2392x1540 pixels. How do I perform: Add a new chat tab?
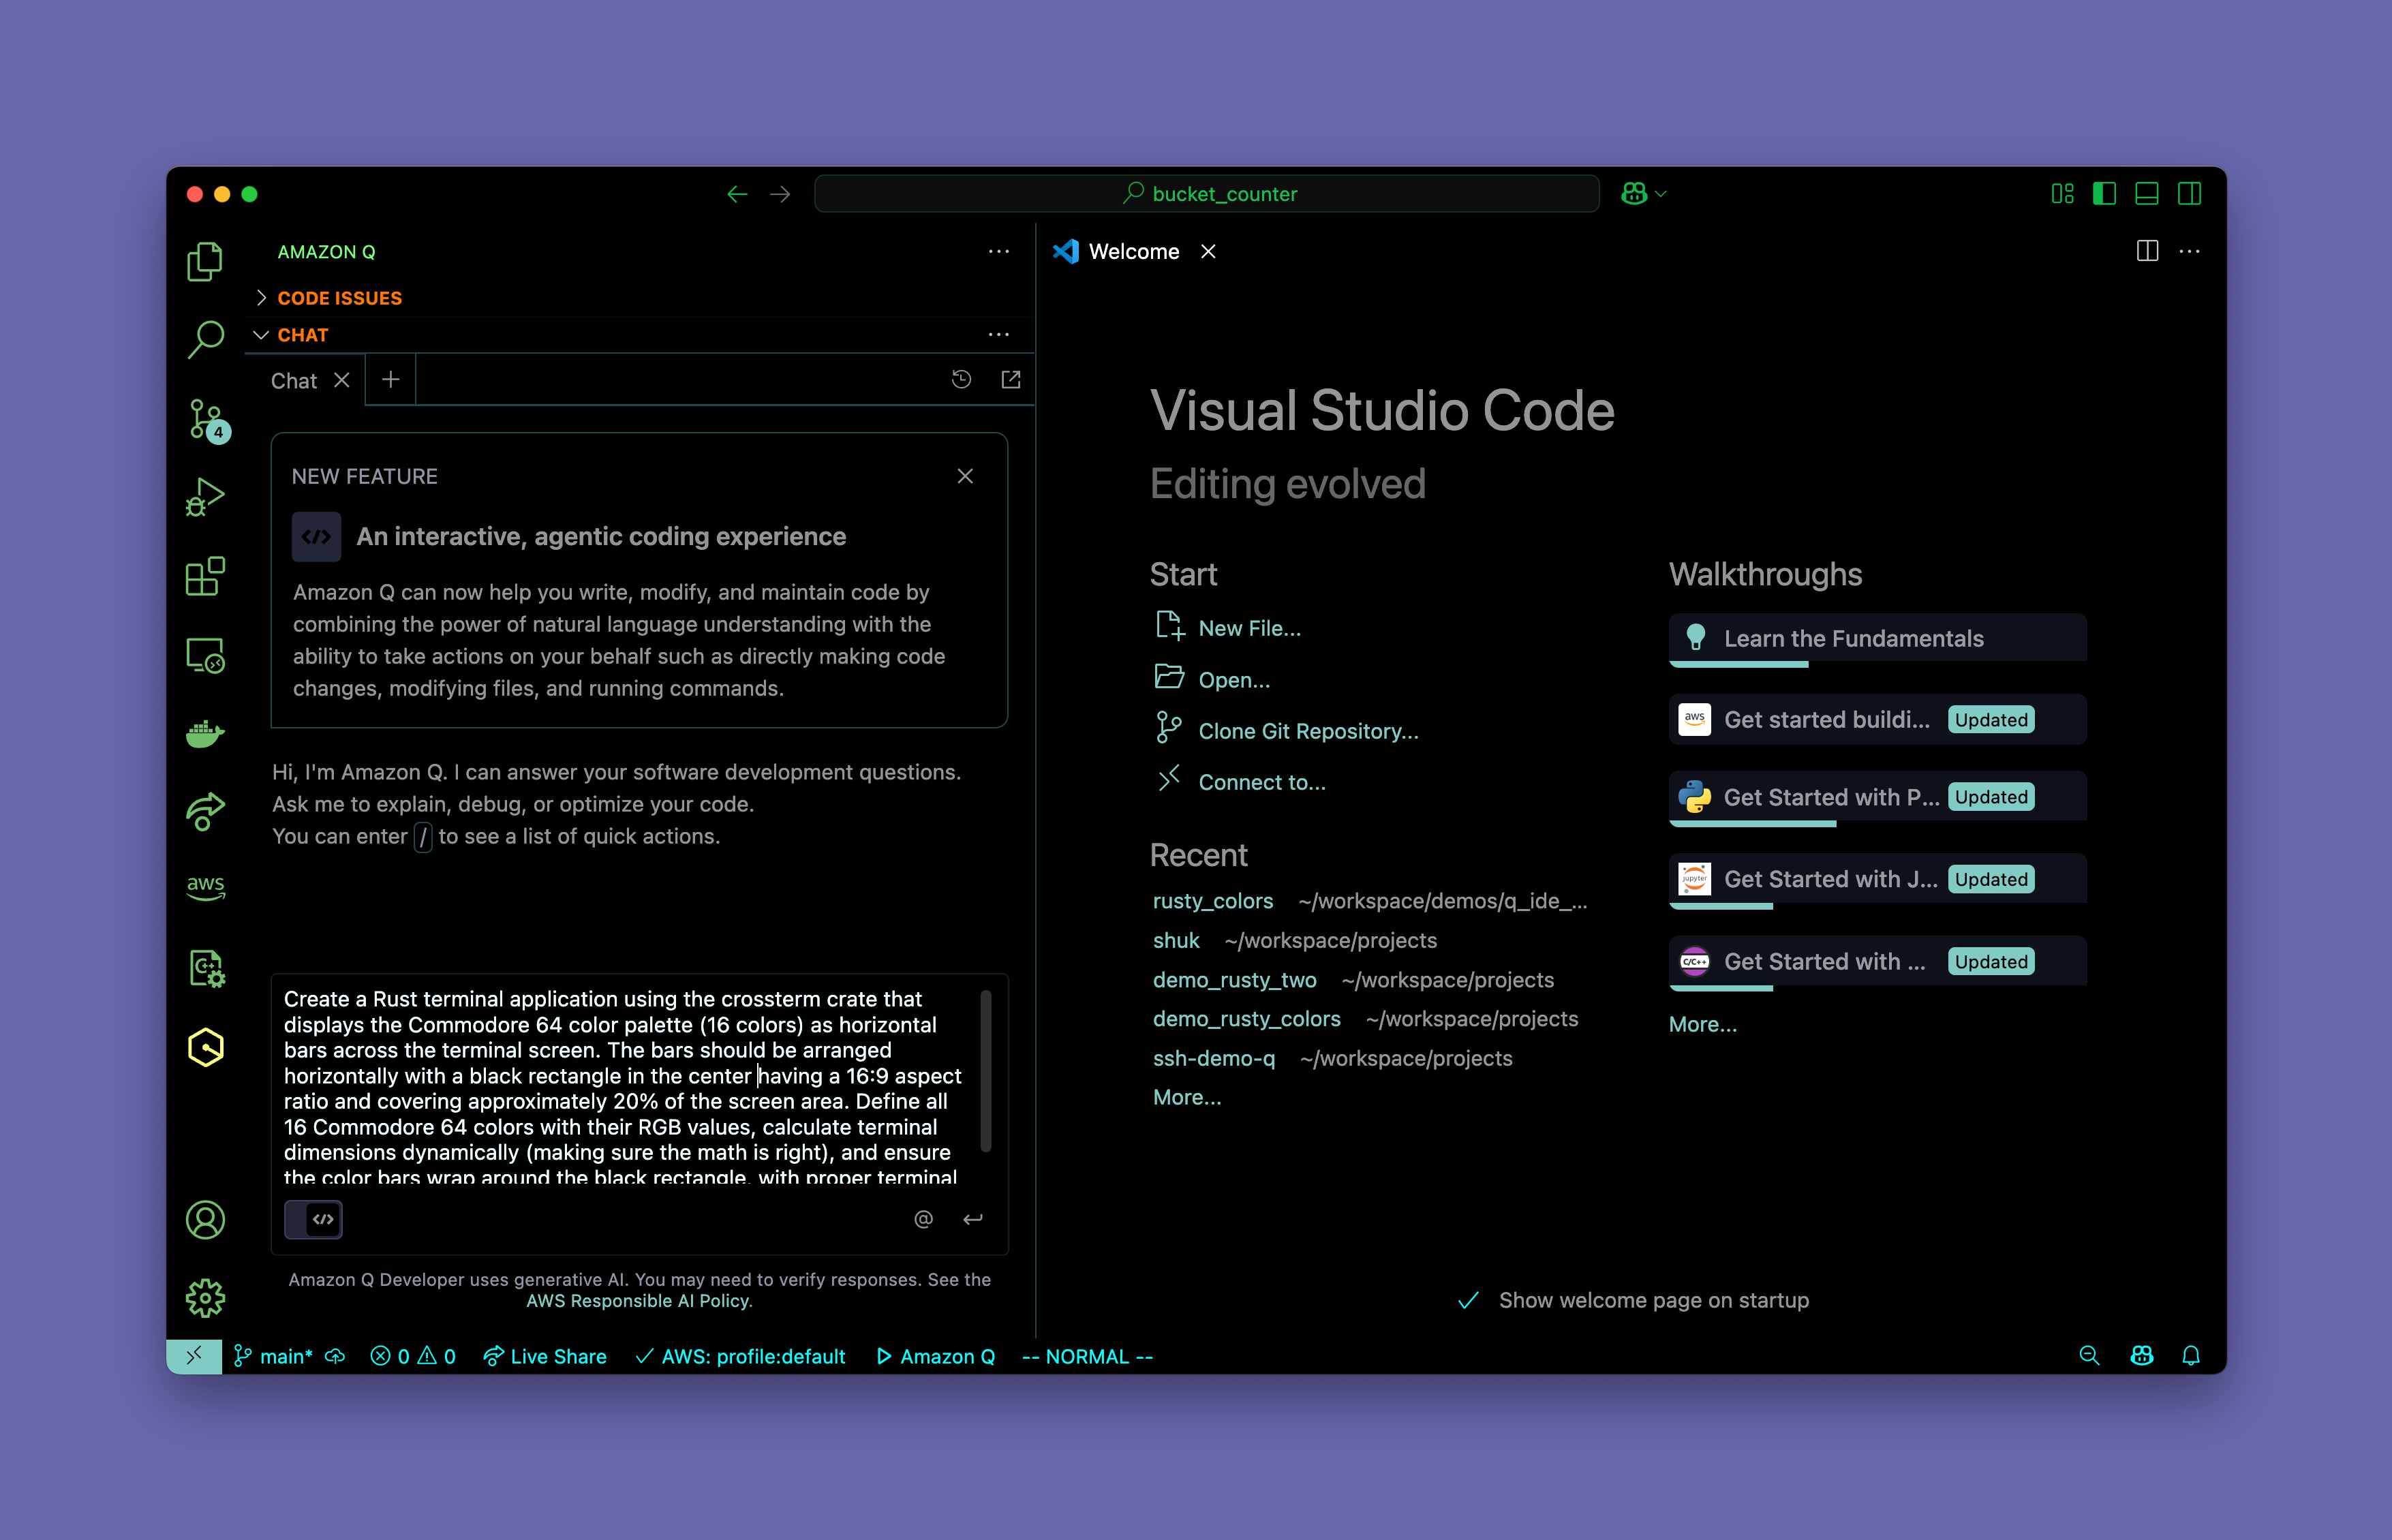(391, 380)
